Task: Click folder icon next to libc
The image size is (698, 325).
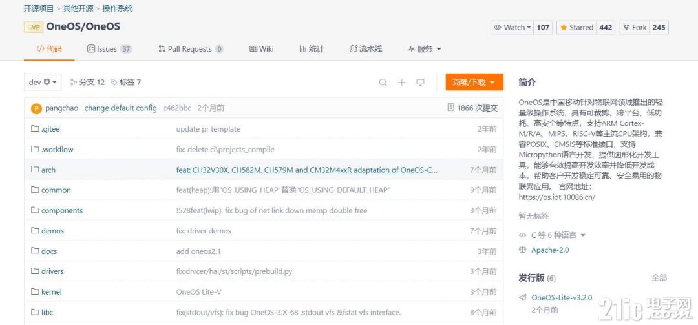Action: pyautogui.click(x=35, y=312)
